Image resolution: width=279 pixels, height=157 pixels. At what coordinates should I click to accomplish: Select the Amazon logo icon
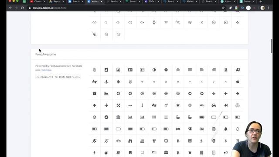[226, 70]
